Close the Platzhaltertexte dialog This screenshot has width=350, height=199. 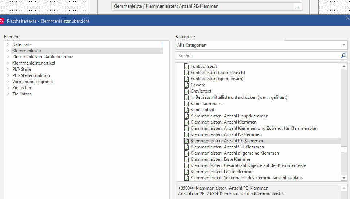347,19
